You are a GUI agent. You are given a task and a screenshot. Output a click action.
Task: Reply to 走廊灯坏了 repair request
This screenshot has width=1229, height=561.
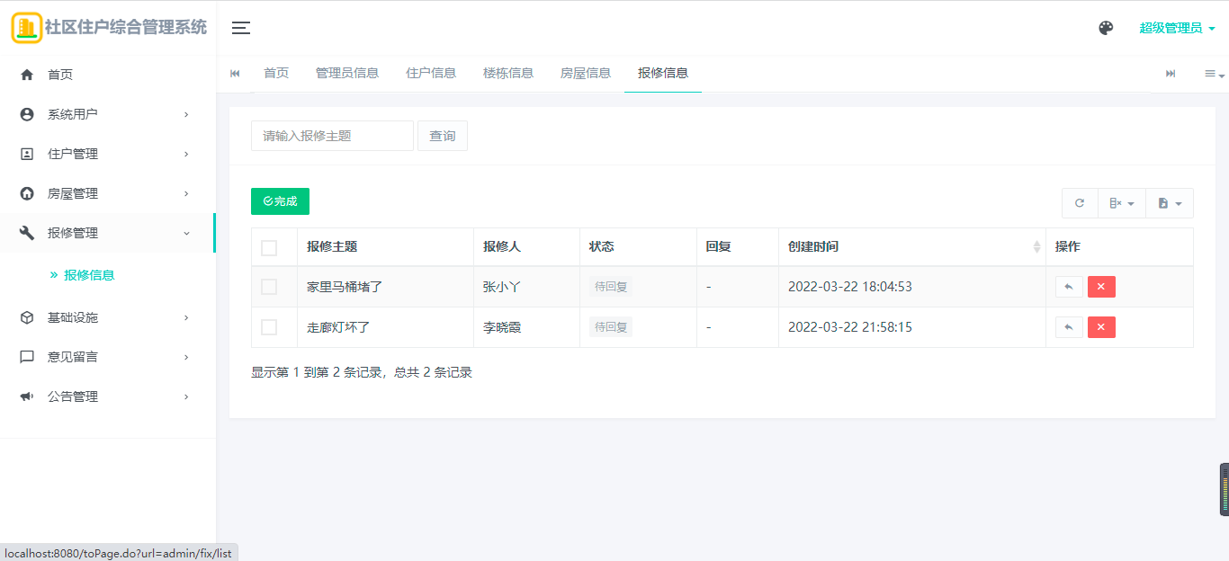pyautogui.click(x=1069, y=327)
